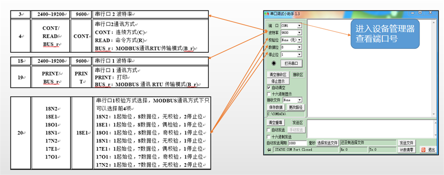Viewport: 444px width, 175px height.
Task: Click the arrow icon left of the status bar
Action: (x=269, y=150)
